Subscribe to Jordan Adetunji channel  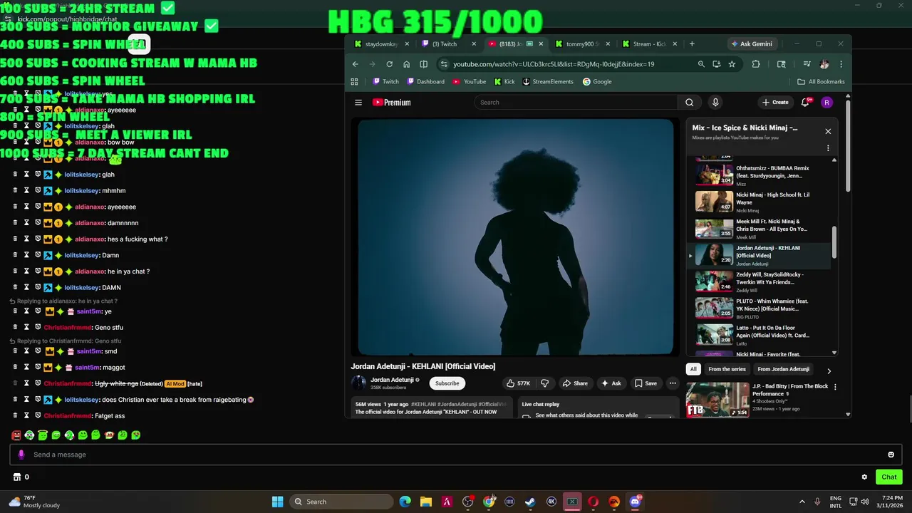[x=447, y=383]
